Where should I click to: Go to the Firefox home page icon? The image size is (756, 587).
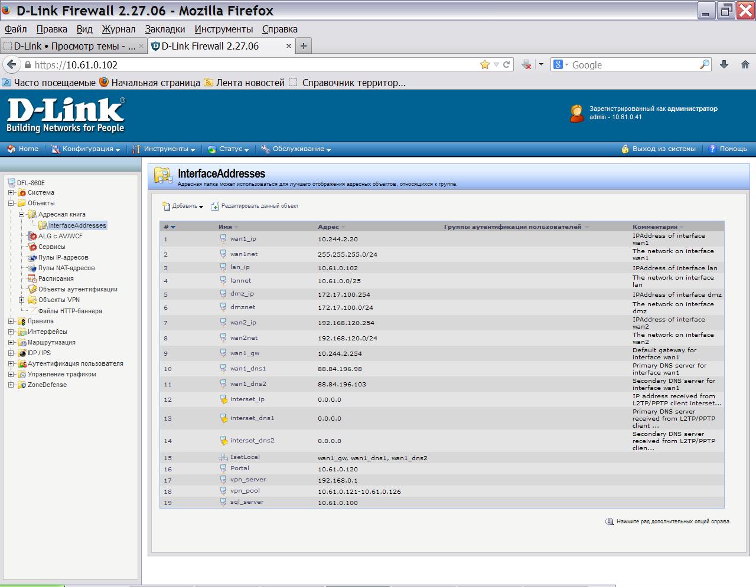click(x=745, y=65)
